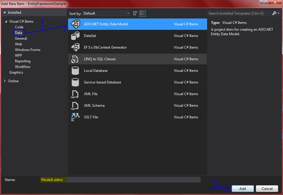Click the LINQ to SQL Classes icon
Screen dimensions: 283x195
coord(75,59)
